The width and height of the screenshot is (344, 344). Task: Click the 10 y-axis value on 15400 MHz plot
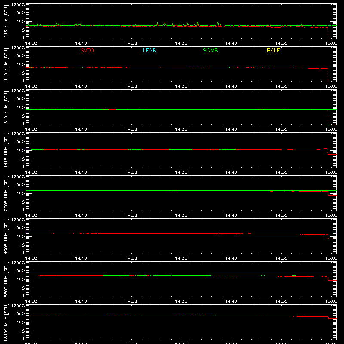[22, 331]
